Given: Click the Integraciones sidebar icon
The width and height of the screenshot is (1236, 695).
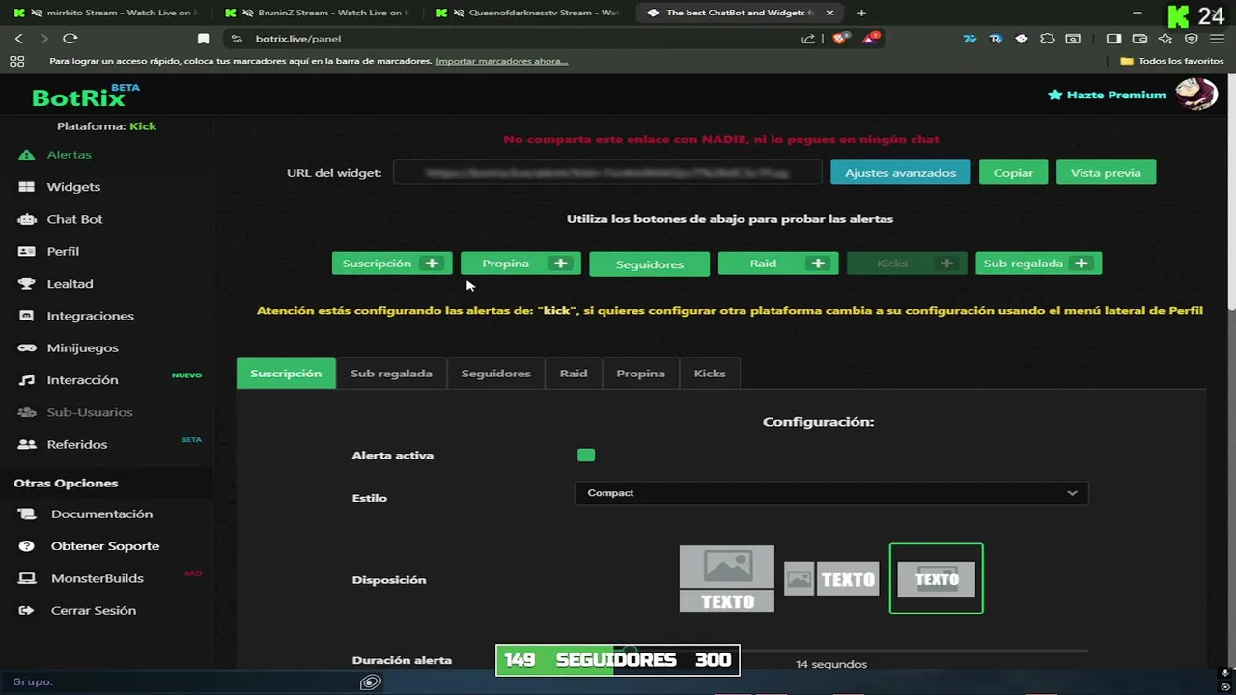Looking at the screenshot, I should (x=27, y=316).
